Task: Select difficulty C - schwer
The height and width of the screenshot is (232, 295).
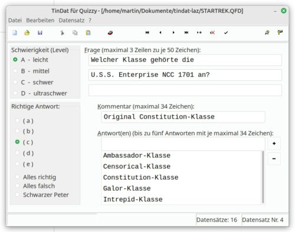Action: click(x=33, y=82)
